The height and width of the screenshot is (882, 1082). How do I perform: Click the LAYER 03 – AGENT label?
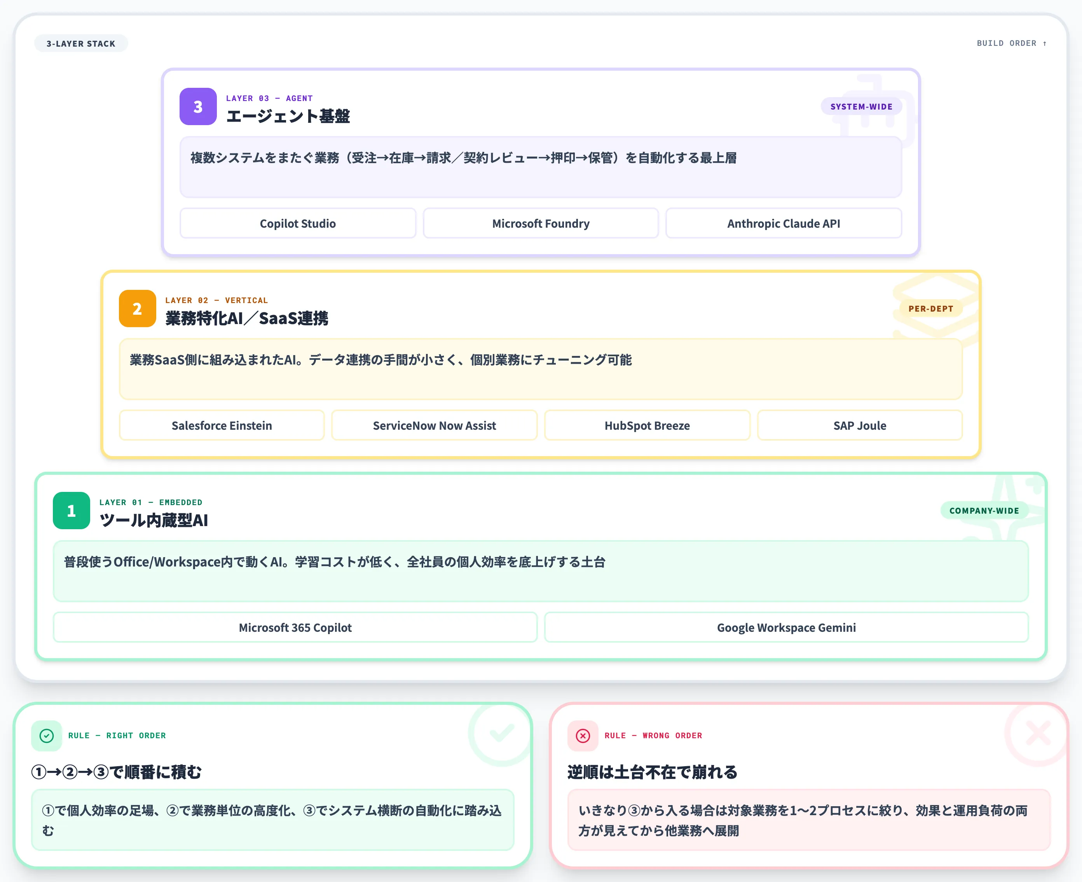[269, 98]
